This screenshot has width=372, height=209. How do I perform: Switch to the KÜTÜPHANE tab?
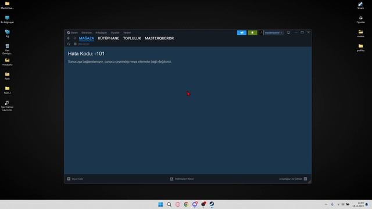pyautogui.click(x=109, y=38)
